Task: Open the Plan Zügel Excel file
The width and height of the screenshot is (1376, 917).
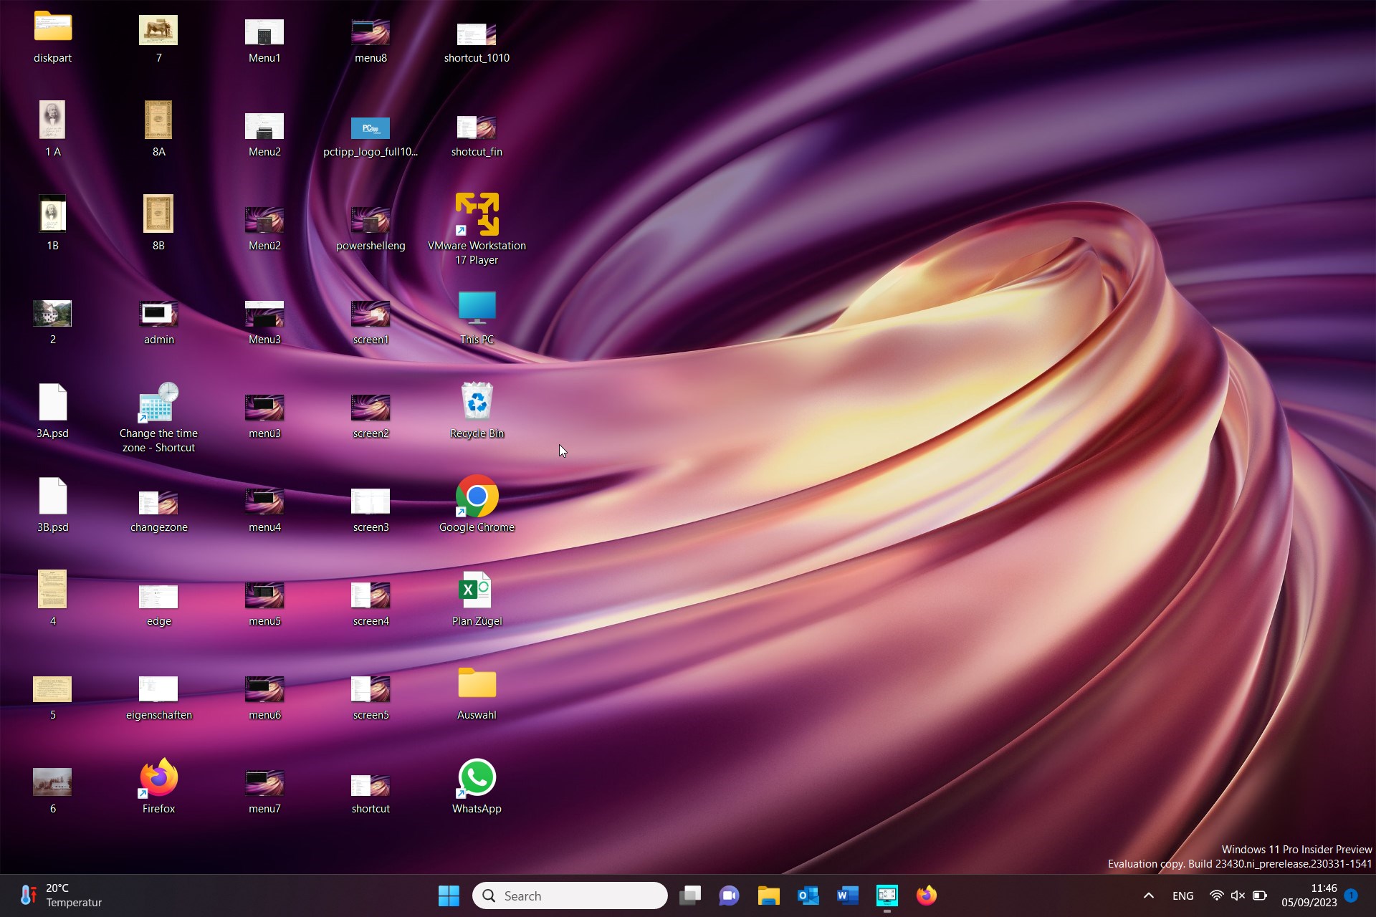Action: (x=477, y=589)
